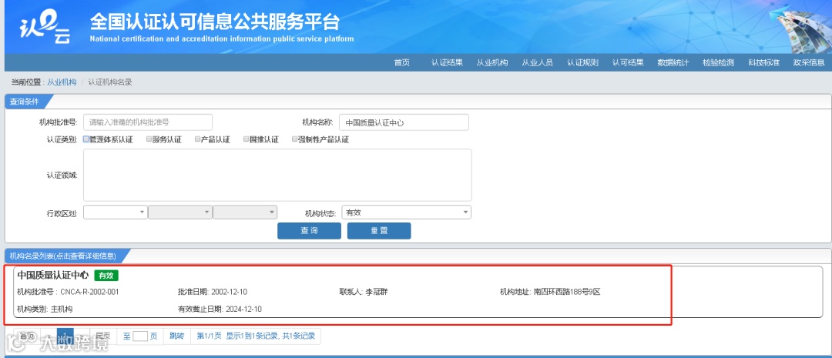Open the 中国质量认证中心 result title

pyautogui.click(x=53, y=275)
